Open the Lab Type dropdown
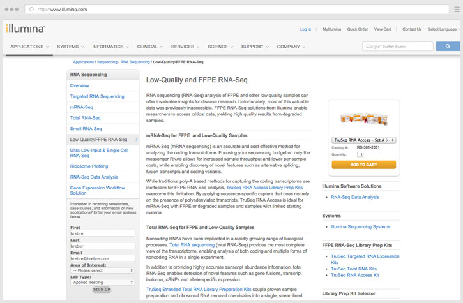This screenshot has height=303, width=463. (102, 281)
